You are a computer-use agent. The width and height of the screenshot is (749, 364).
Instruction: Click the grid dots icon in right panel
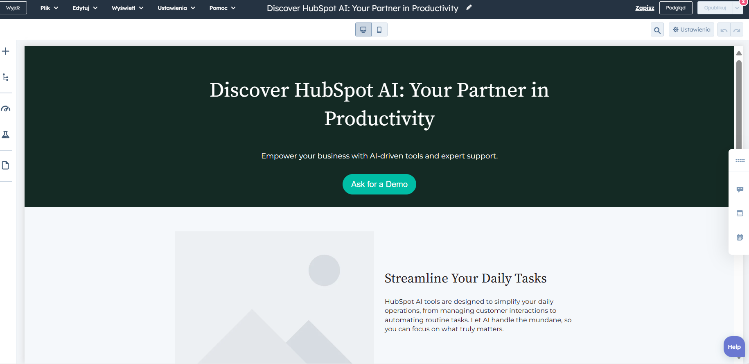click(x=740, y=161)
